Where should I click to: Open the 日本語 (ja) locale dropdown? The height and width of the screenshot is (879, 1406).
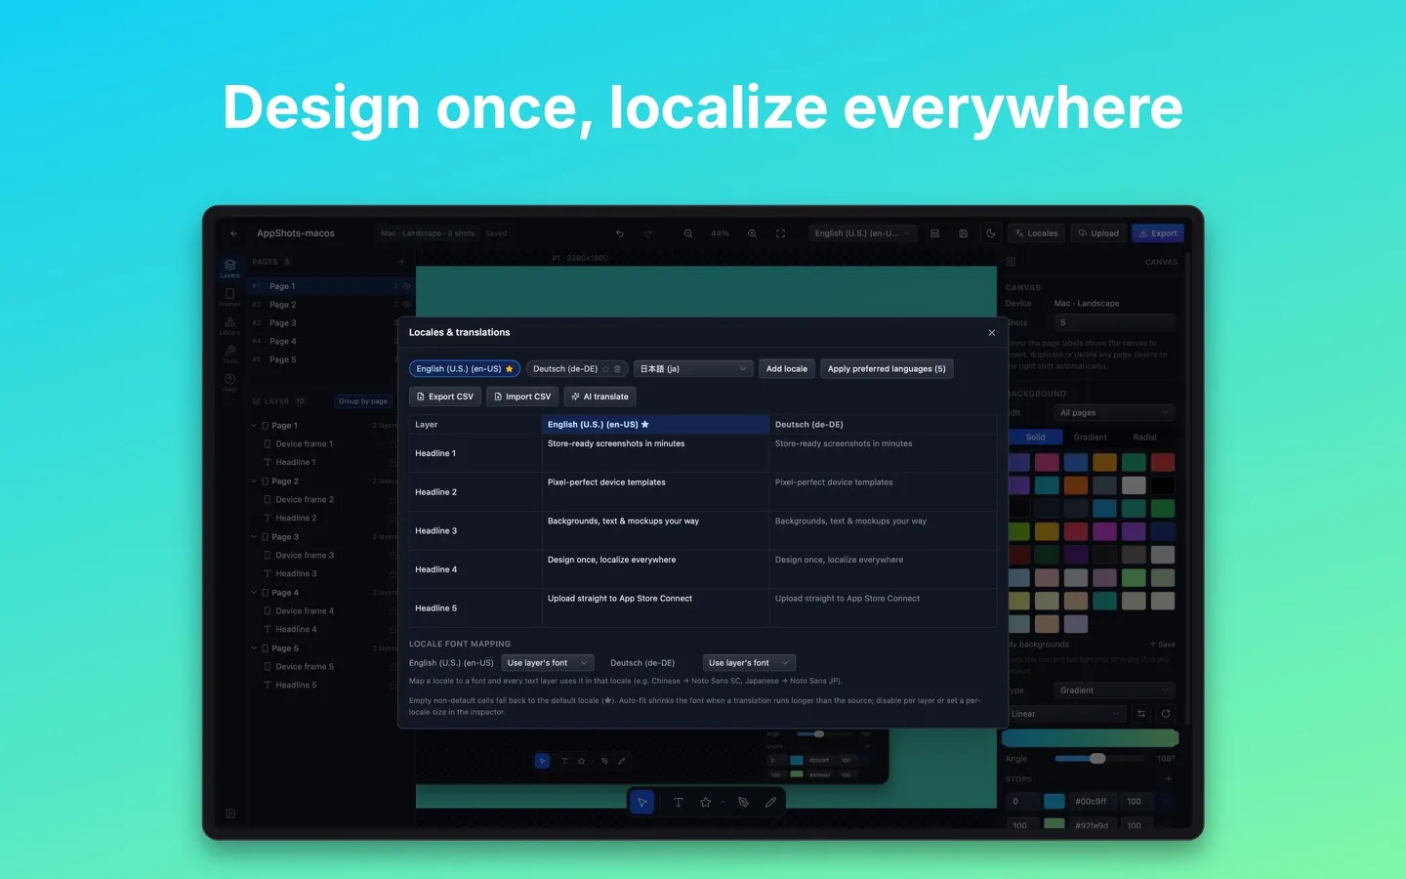pyautogui.click(x=693, y=369)
